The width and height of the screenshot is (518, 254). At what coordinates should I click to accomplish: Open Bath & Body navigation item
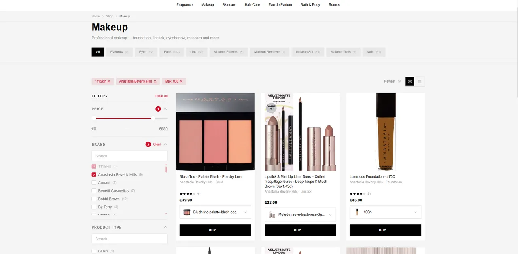tap(310, 5)
